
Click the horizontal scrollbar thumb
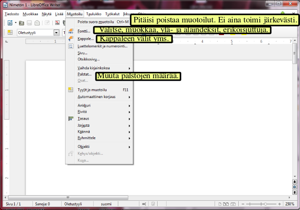coord(68,197)
